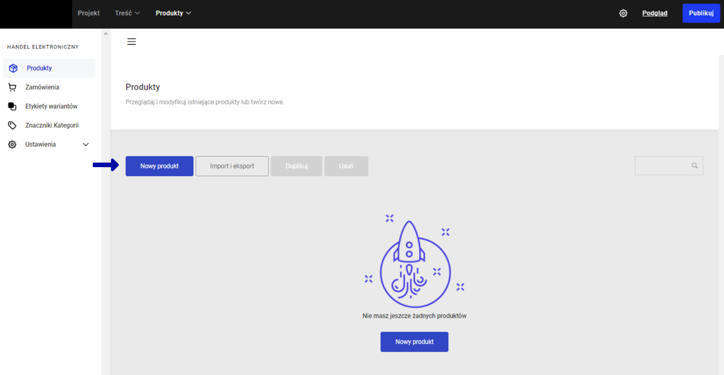The height and width of the screenshot is (375, 724).
Task: Click the HANDEL ELEKTRONICZNY section label
Action: [43, 47]
